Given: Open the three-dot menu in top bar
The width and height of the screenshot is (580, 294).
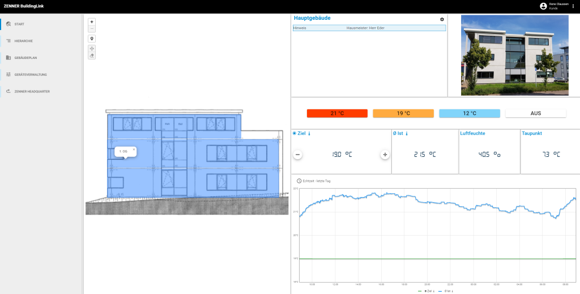Looking at the screenshot, I should 573,6.
